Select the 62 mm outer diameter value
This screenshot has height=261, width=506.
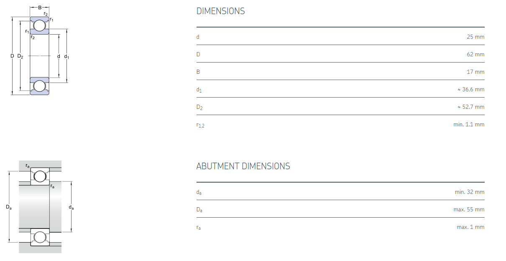click(475, 55)
